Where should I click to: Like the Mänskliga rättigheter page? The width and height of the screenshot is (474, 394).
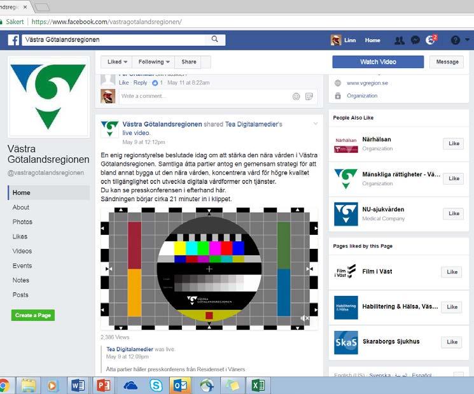pos(454,179)
